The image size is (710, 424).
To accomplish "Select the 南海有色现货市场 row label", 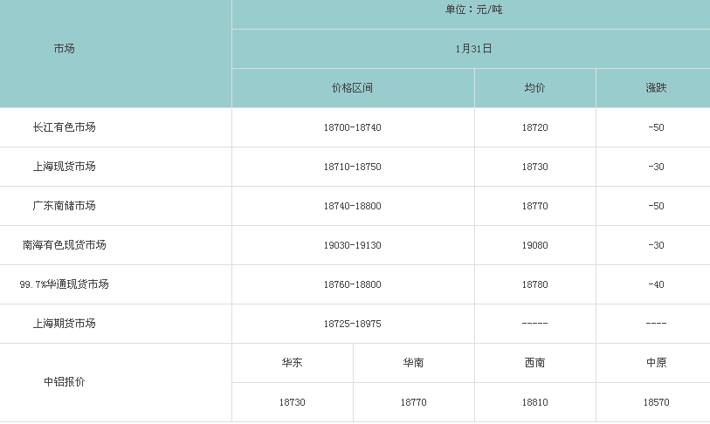I will (65, 245).
